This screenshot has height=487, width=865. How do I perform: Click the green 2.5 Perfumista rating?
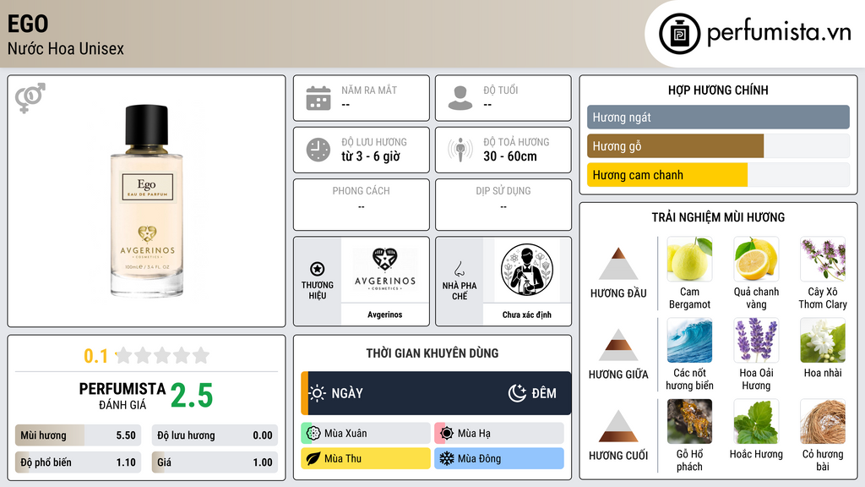tap(192, 396)
